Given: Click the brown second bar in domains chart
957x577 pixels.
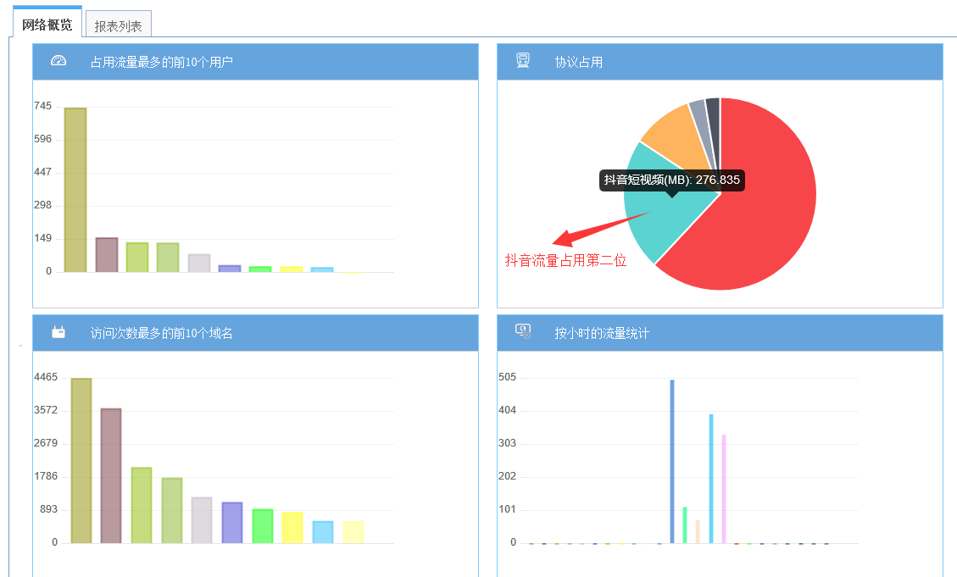Looking at the screenshot, I should [x=111, y=475].
